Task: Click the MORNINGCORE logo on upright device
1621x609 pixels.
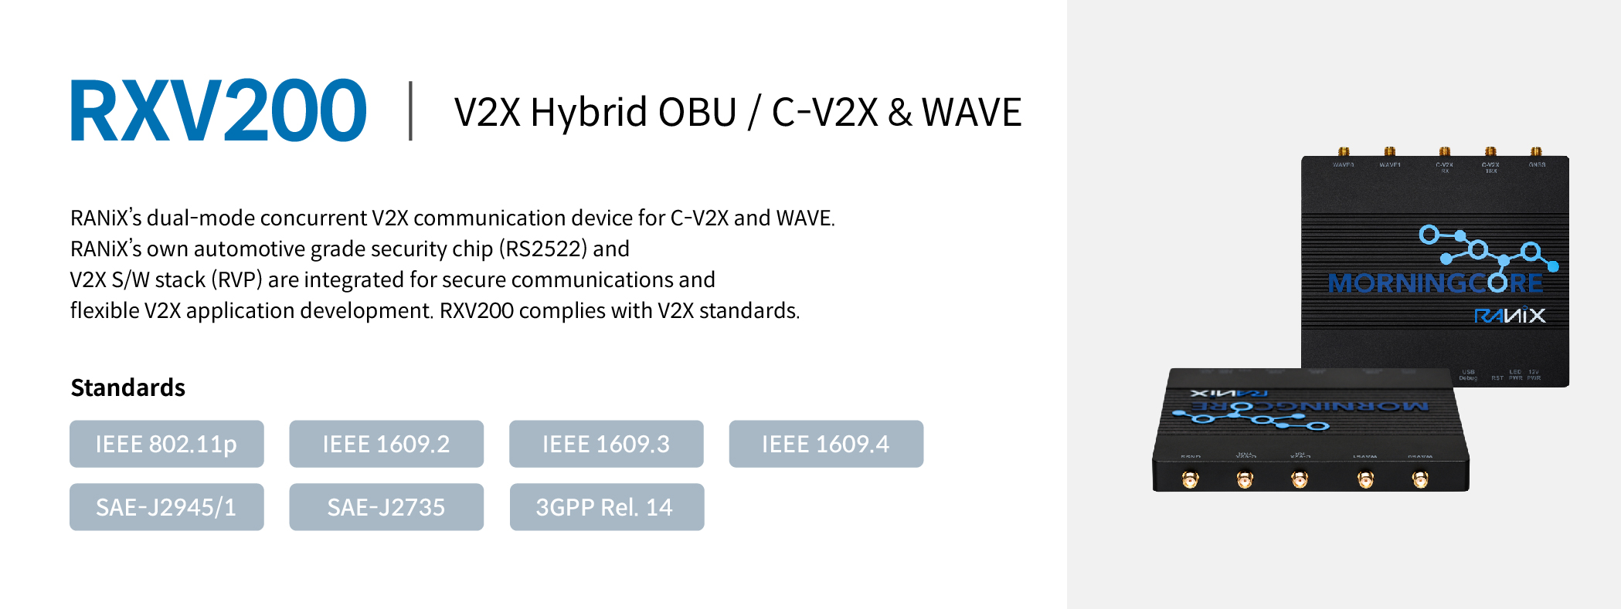Action: (1435, 283)
